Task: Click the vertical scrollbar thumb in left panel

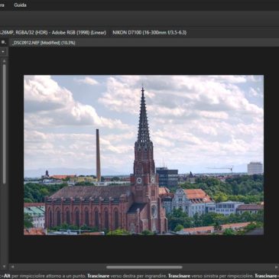Action: [4, 124]
